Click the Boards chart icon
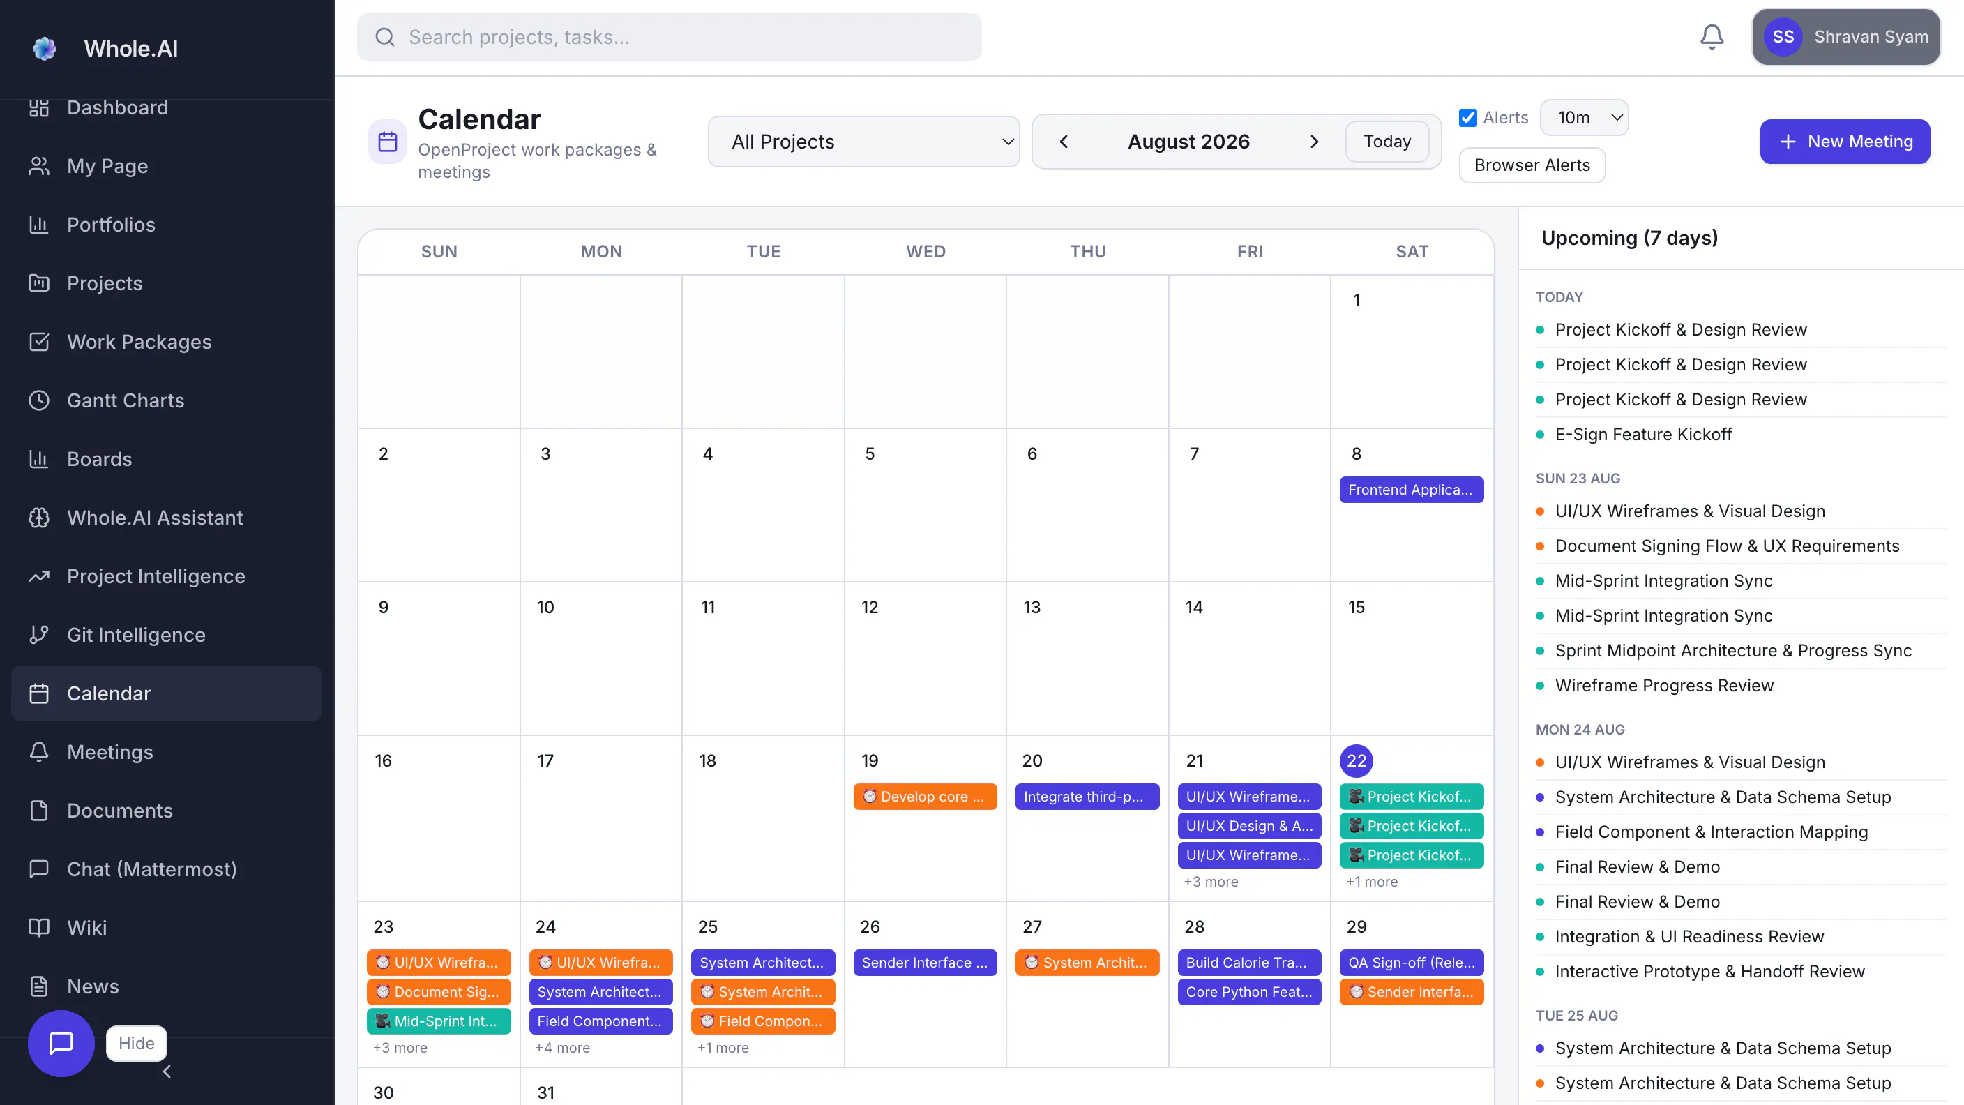The width and height of the screenshot is (1964, 1105). [x=39, y=459]
